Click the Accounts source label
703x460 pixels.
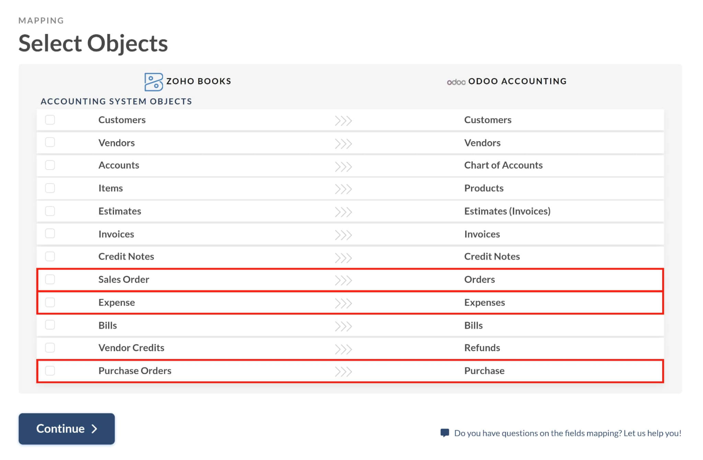tap(119, 165)
